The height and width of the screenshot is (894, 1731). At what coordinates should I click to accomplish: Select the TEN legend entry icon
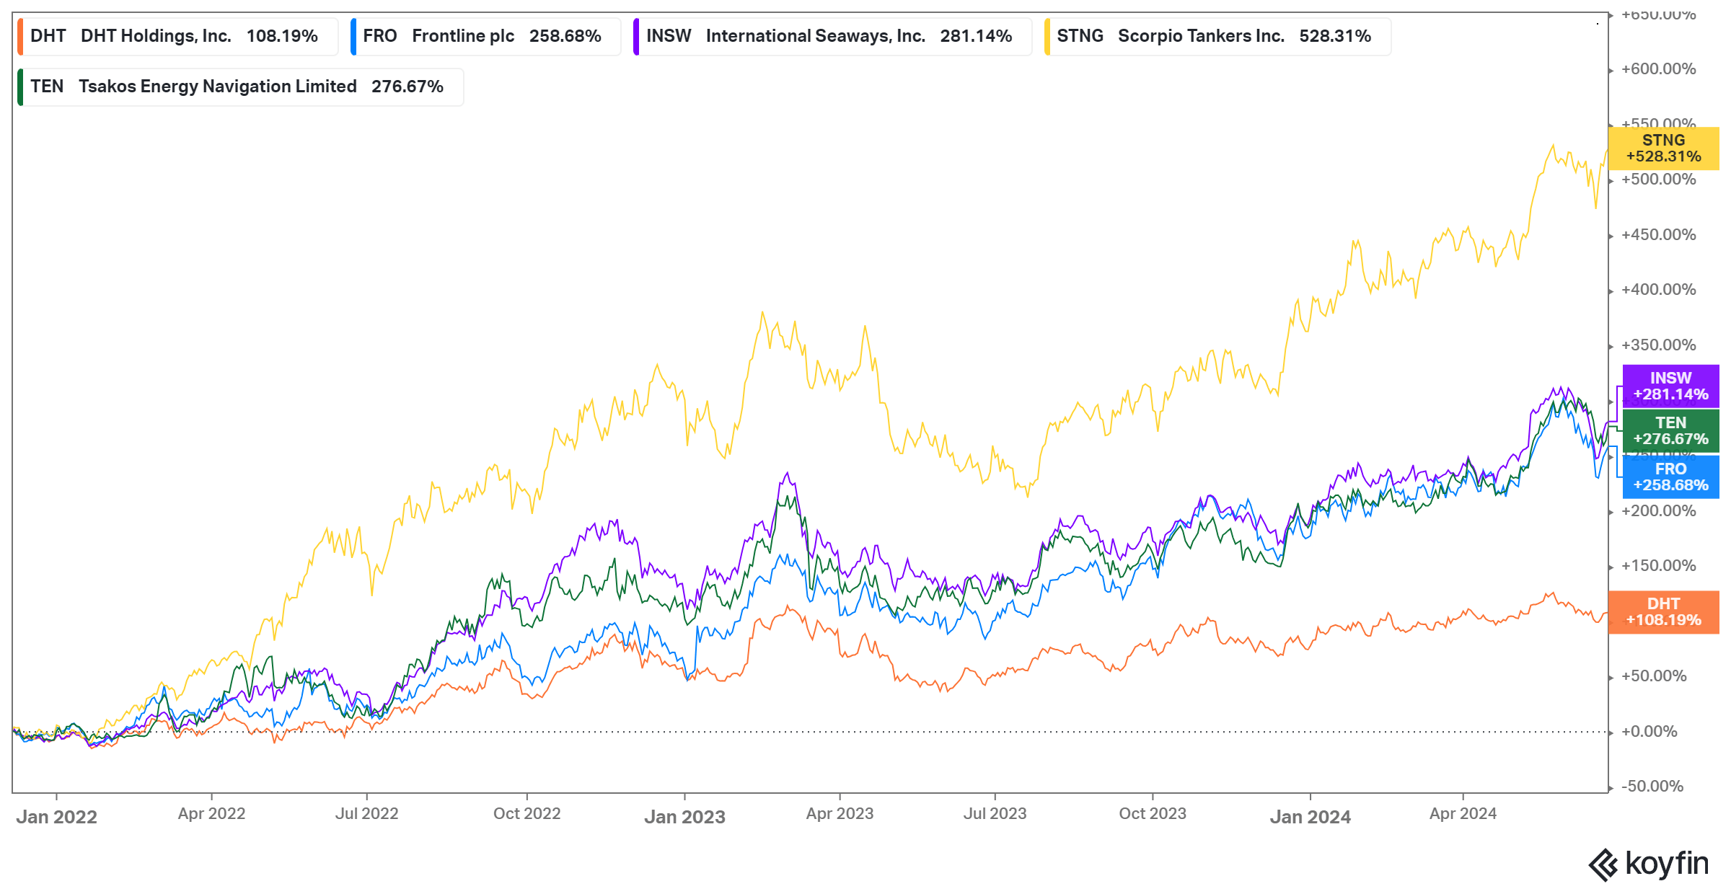pyautogui.click(x=22, y=86)
